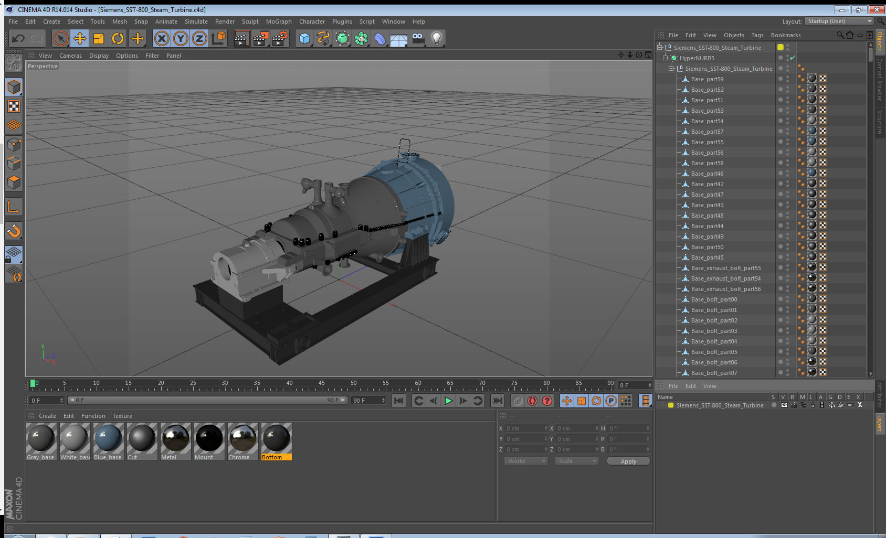Open the Simulate menu
The width and height of the screenshot is (886, 538).
[196, 21]
